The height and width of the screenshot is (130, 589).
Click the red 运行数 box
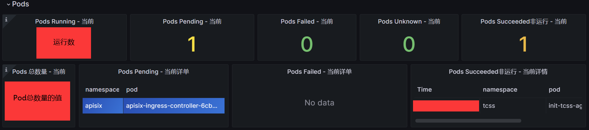click(x=64, y=43)
